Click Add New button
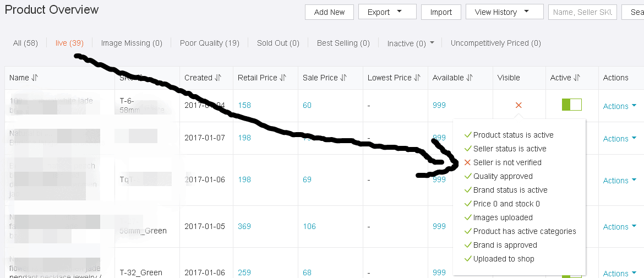644x278 pixels. coord(329,12)
